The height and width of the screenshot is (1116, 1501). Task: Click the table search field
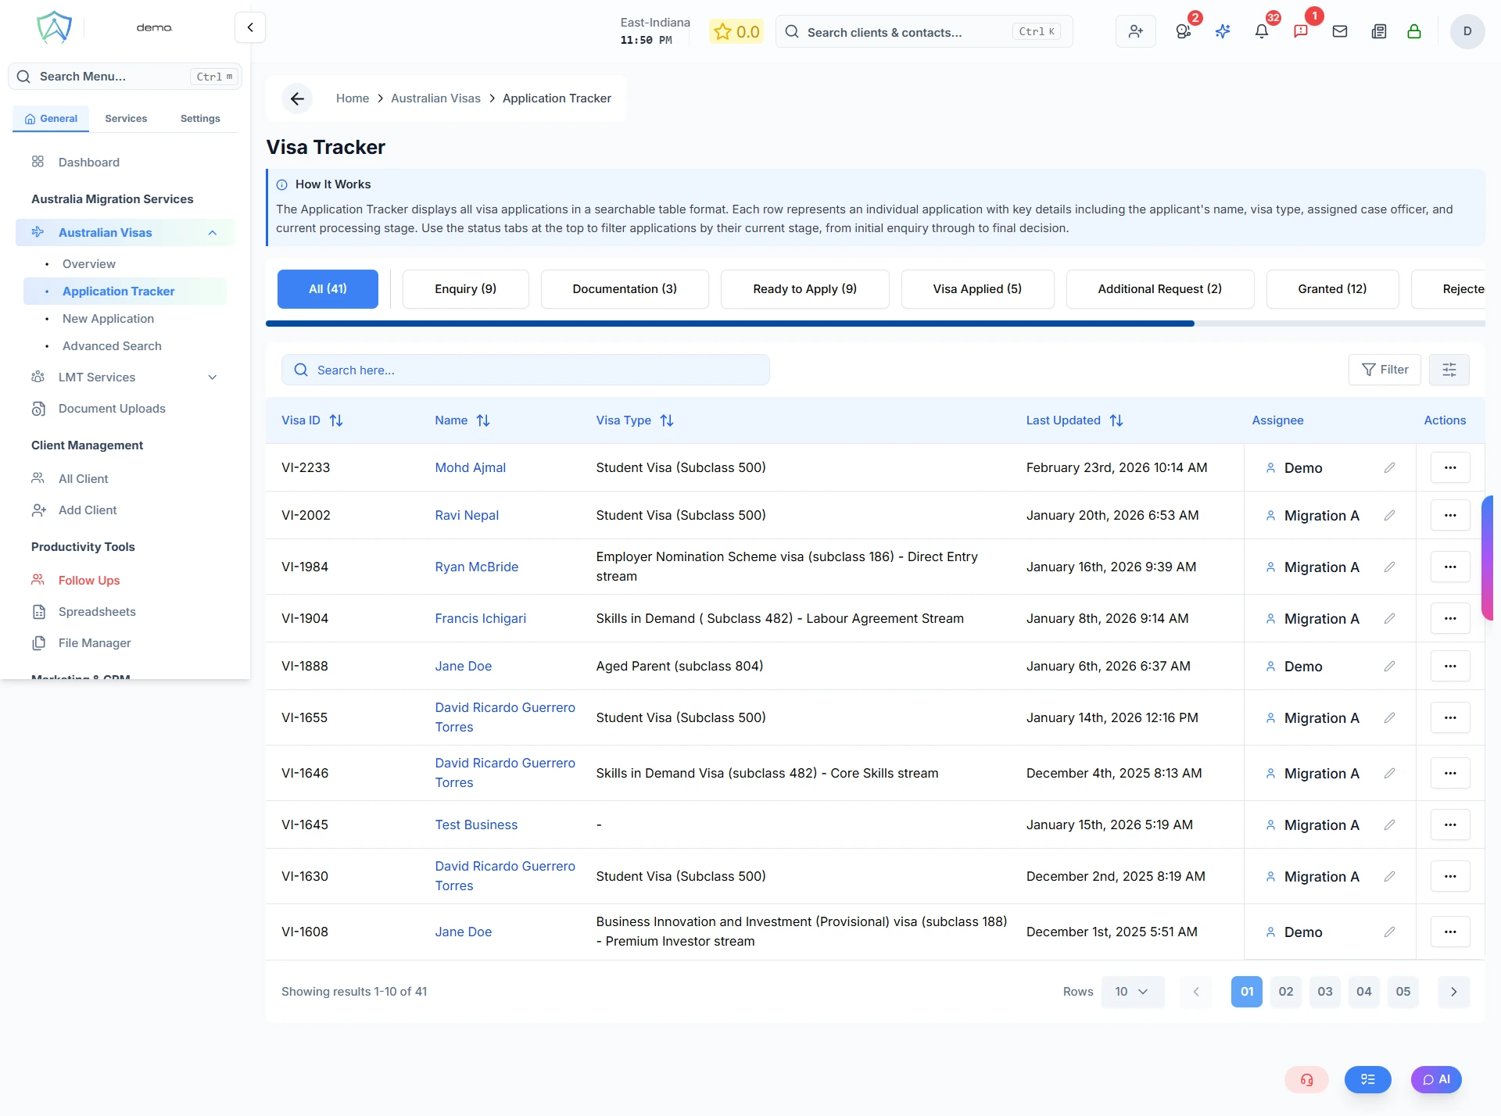525,369
